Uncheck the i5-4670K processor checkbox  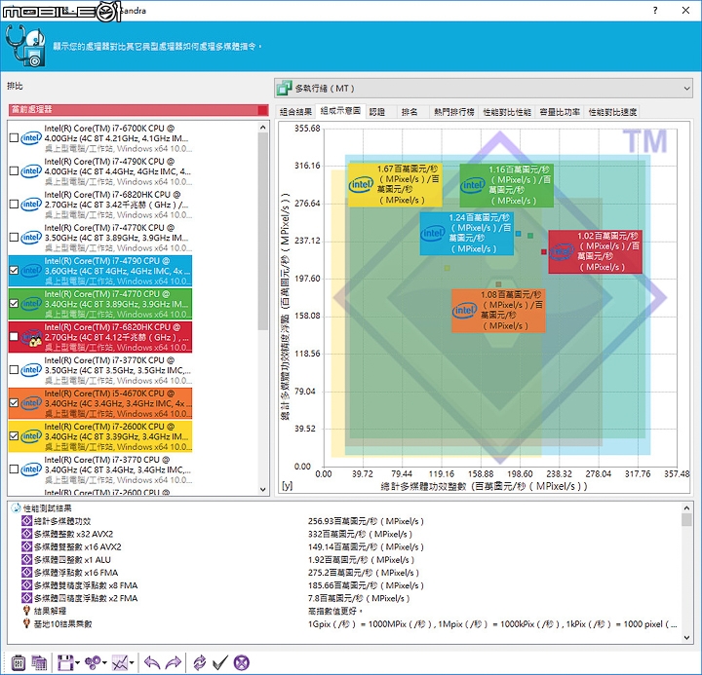[x=14, y=402]
